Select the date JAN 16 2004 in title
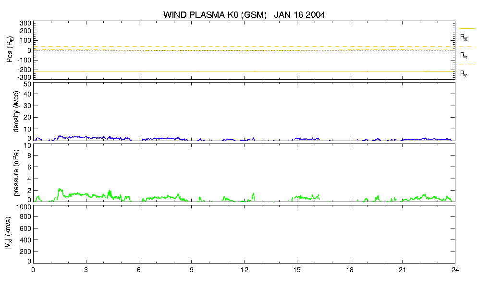This screenshot has width=477, height=288. tap(299, 14)
